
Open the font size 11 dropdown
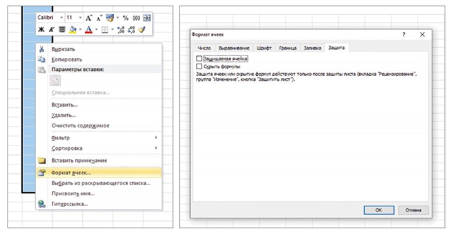click(80, 18)
